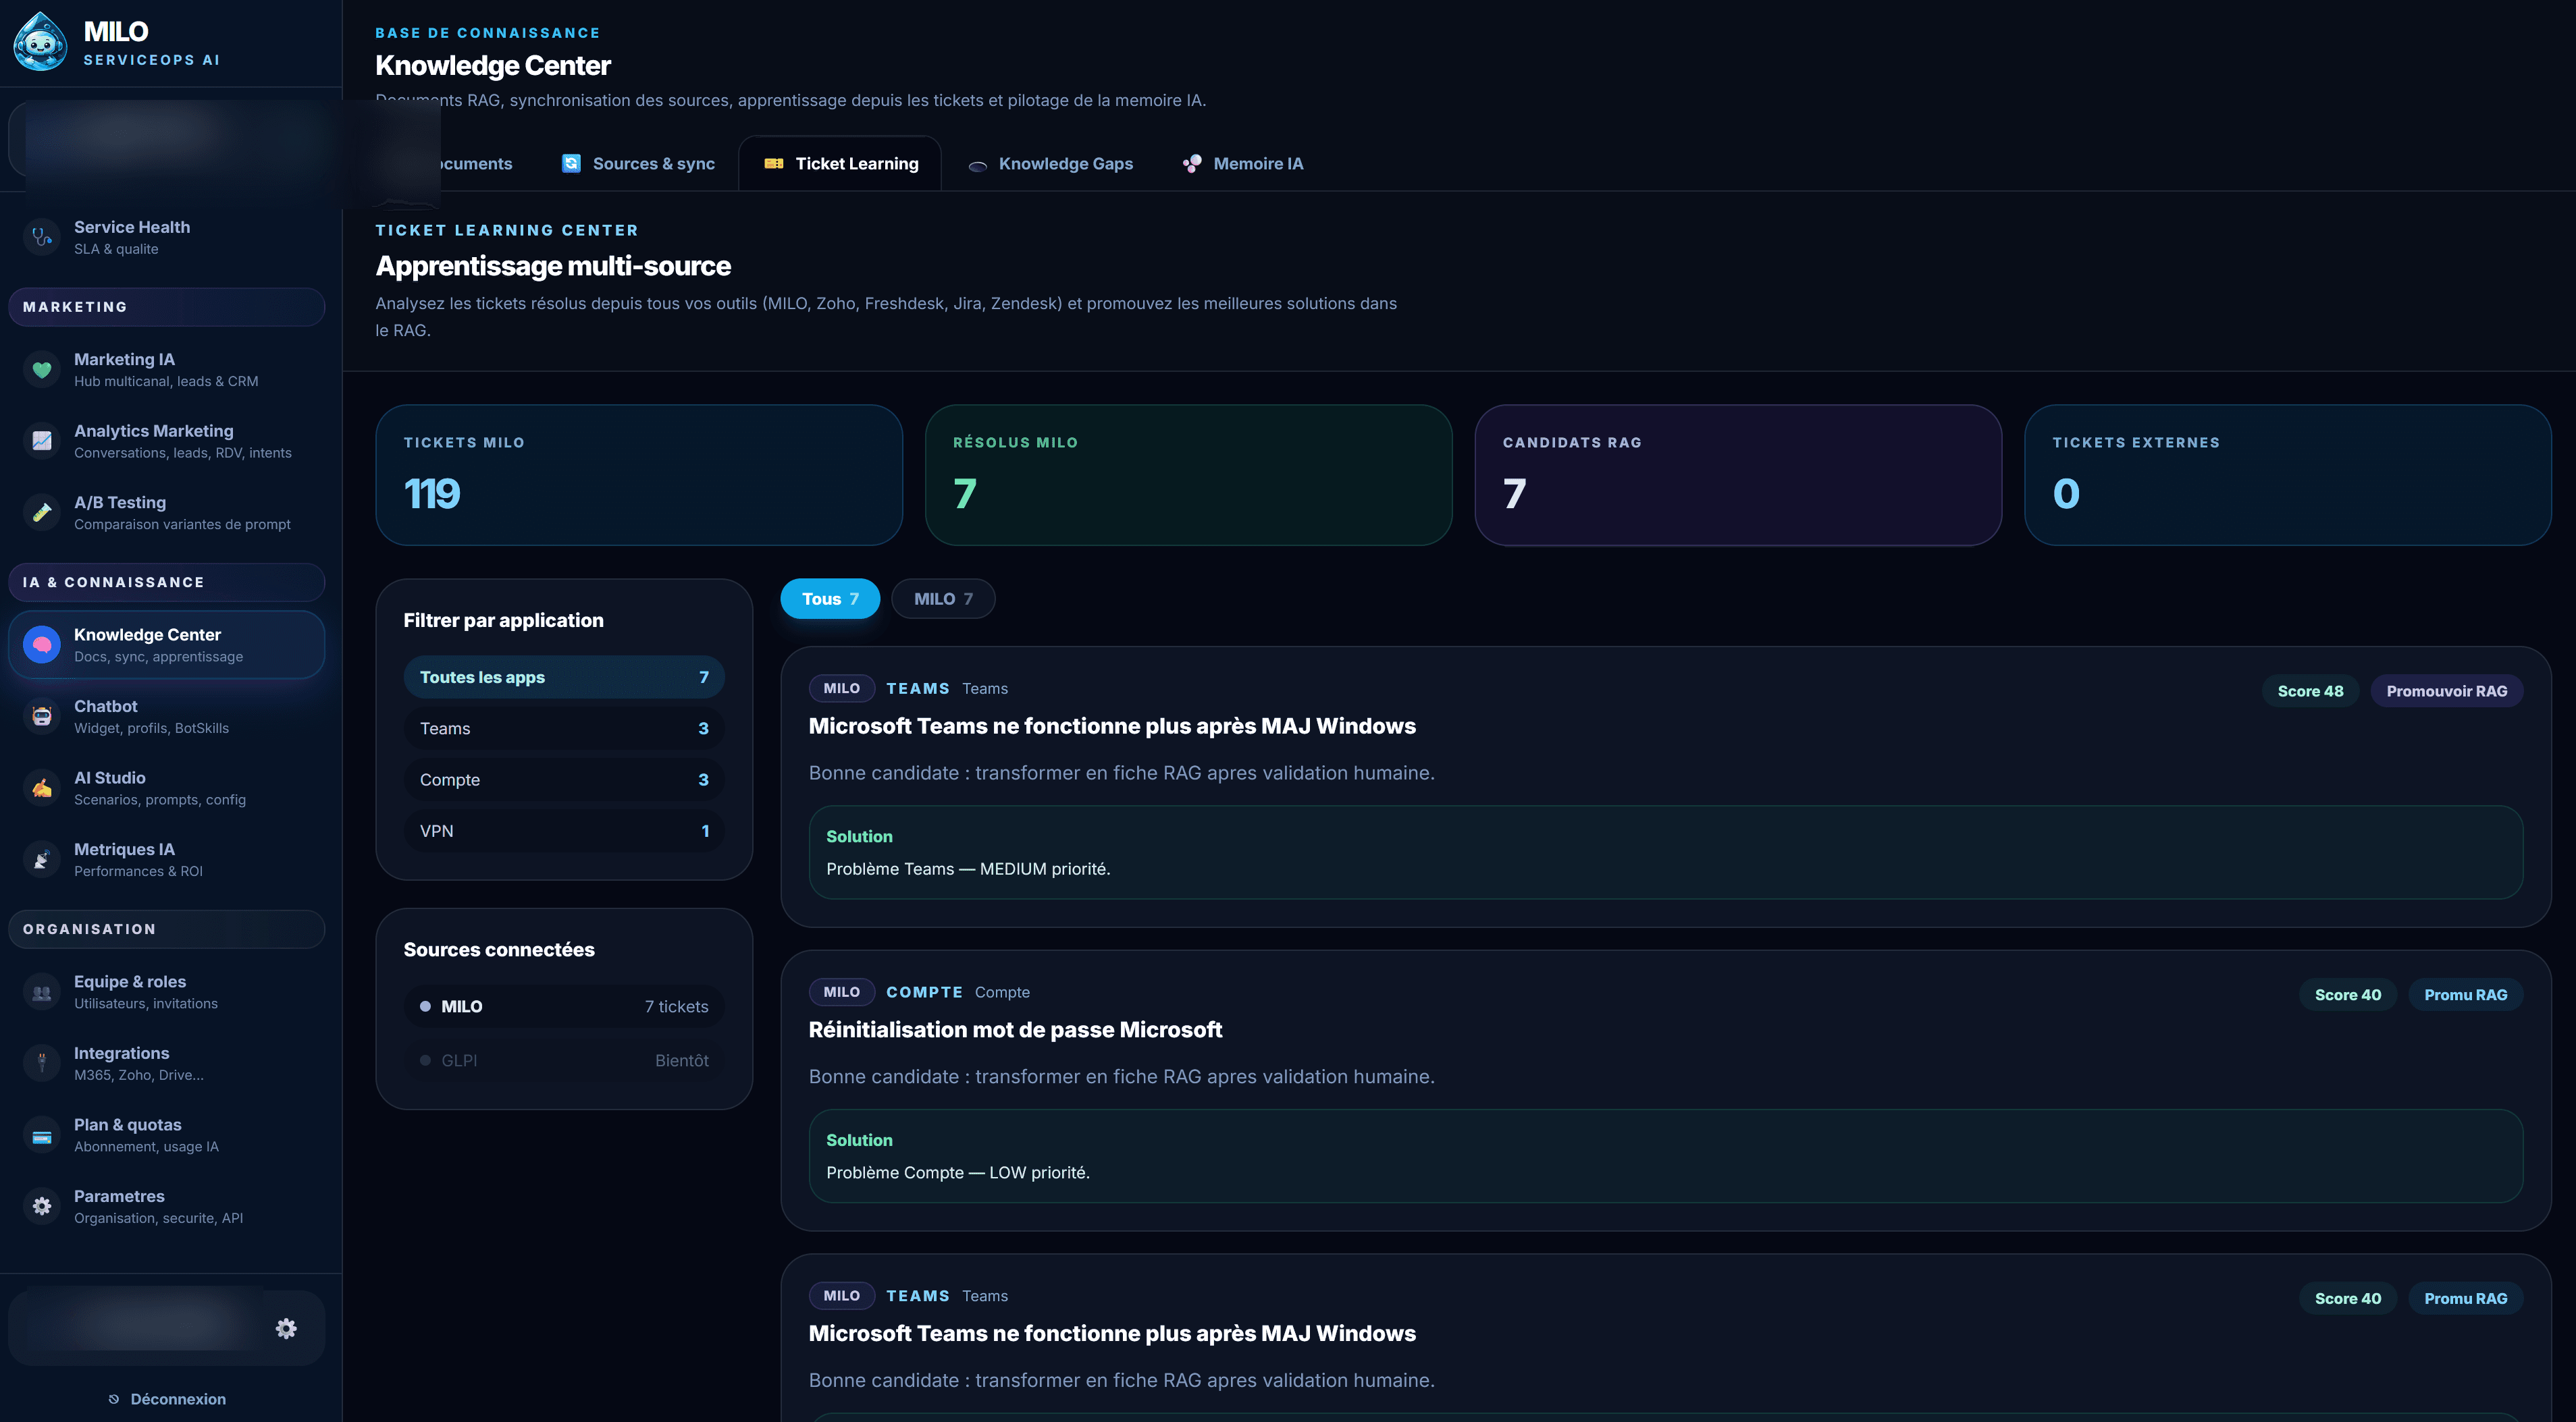The image size is (2576, 1422).
Task: Switch to Sources & sync tab
Action: pyautogui.click(x=638, y=163)
